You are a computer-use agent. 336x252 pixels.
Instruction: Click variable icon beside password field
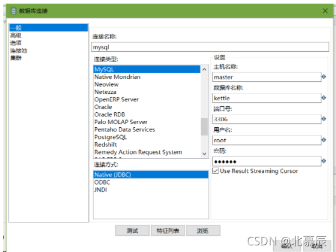[x=323, y=161]
